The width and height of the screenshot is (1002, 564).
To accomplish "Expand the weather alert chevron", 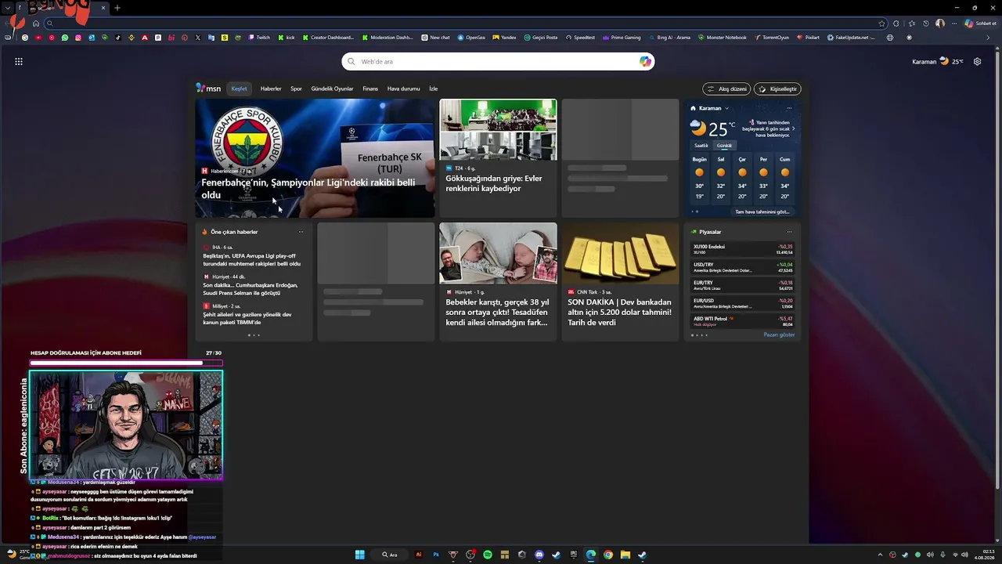I will [x=793, y=128].
